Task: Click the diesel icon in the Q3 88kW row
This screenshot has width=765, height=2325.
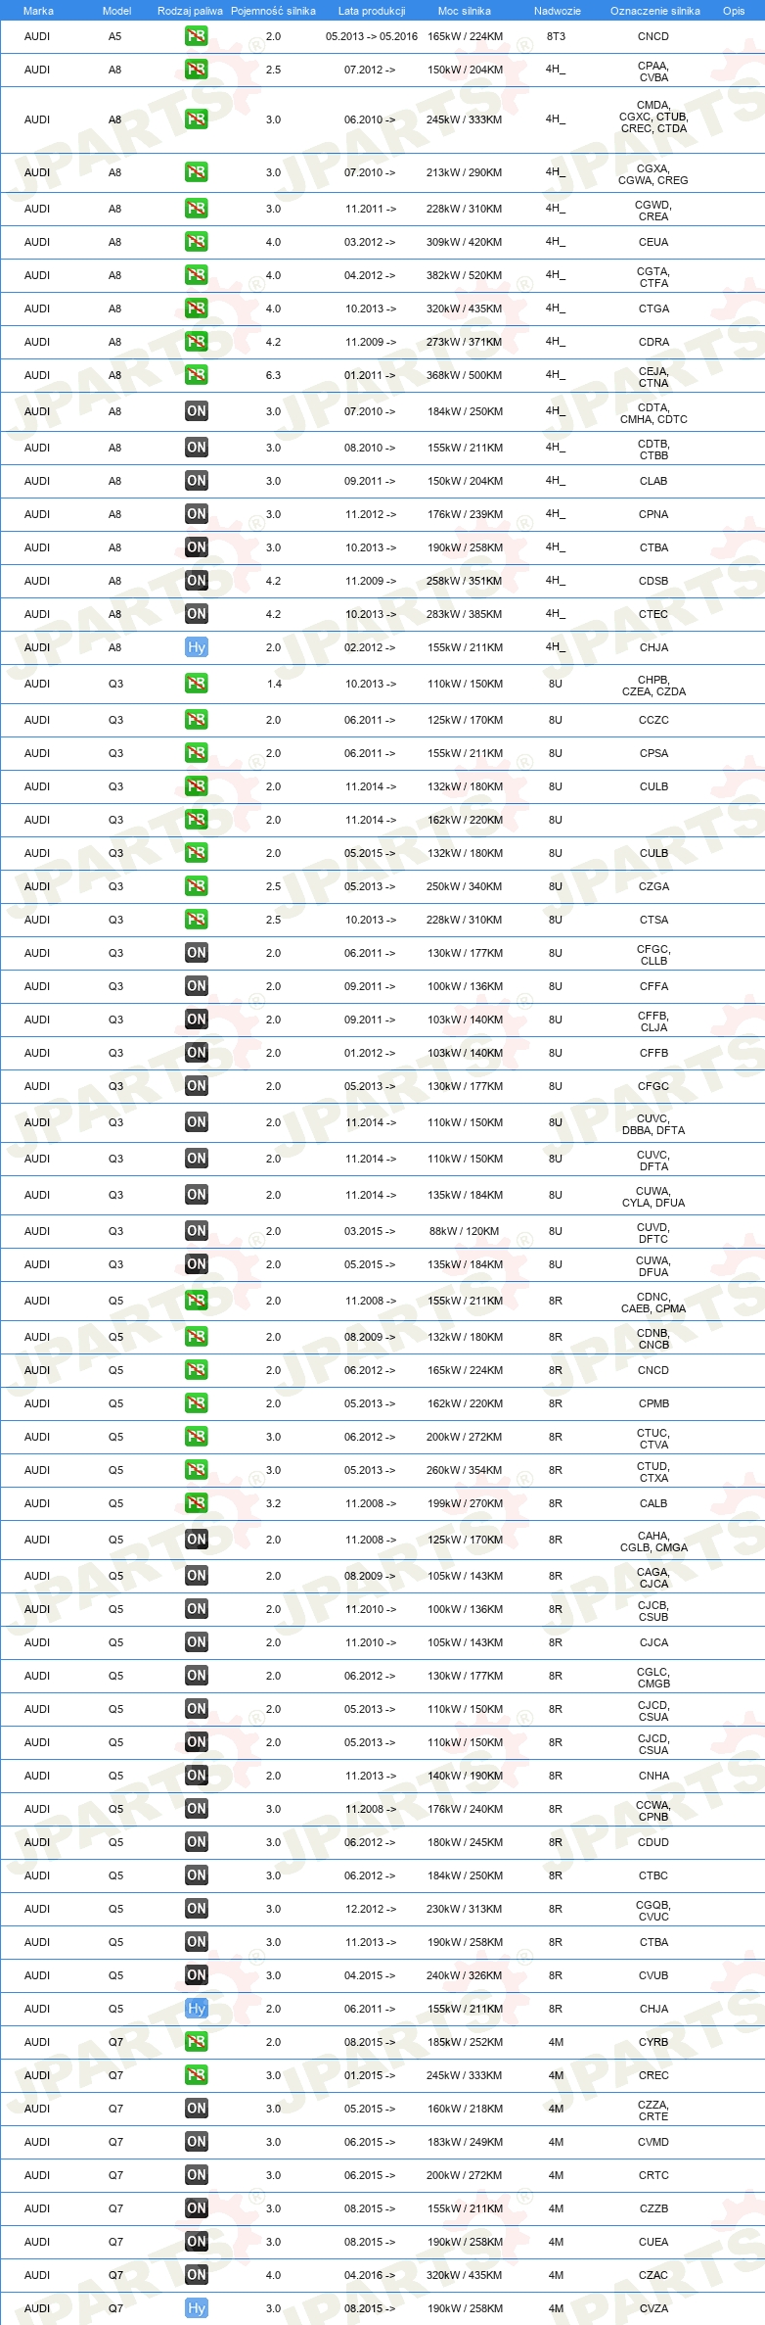Action: 196,1231
